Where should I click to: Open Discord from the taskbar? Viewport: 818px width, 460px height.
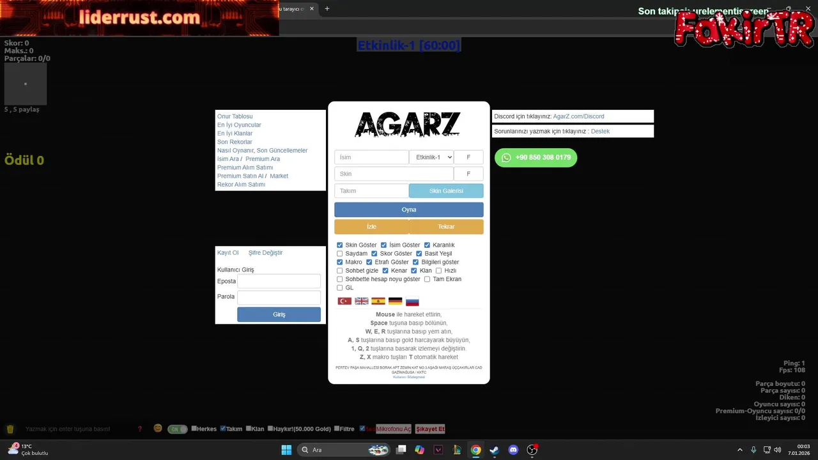(x=513, y=450)
